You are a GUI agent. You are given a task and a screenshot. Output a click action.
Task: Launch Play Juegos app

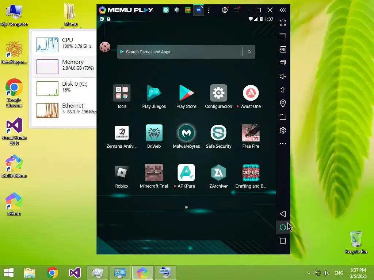click(154, 93)
